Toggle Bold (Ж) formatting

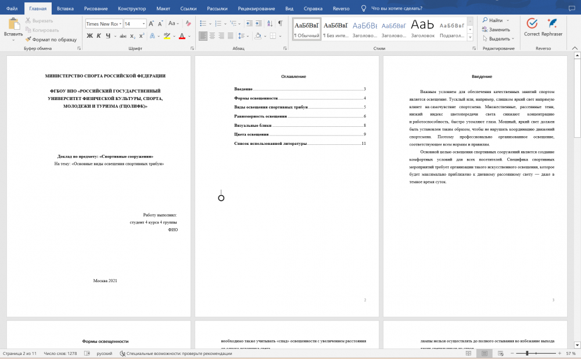89,36
